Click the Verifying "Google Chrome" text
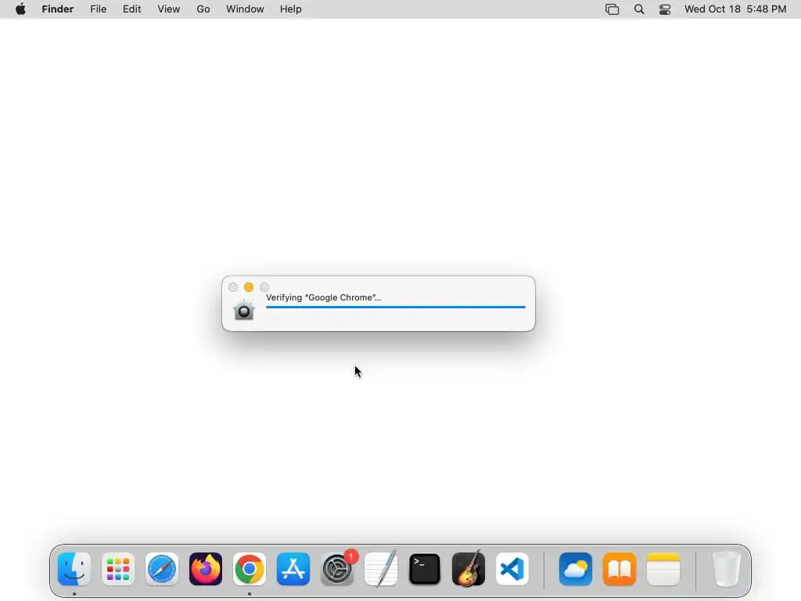Viewport: 801px width, 601px height. pos(323,297)
